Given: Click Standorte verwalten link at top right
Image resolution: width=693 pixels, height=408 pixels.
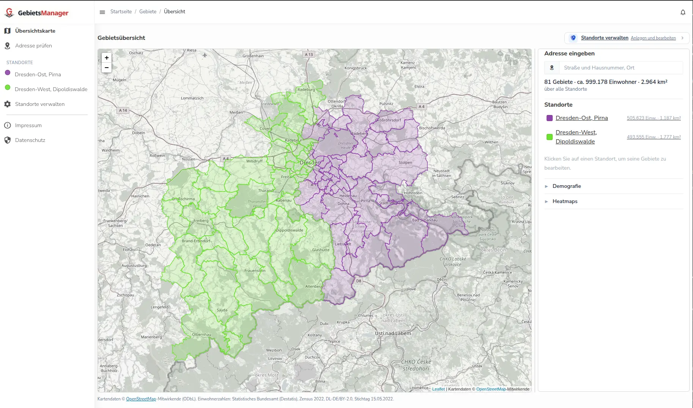Looking at the screenshot, I should pos(605,38).
